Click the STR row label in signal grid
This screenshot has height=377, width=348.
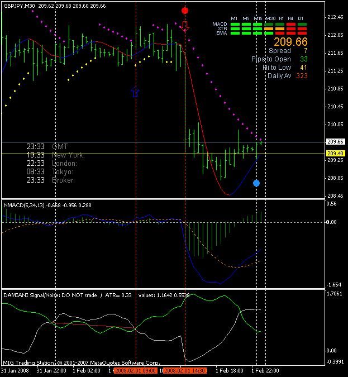(222, 28)
